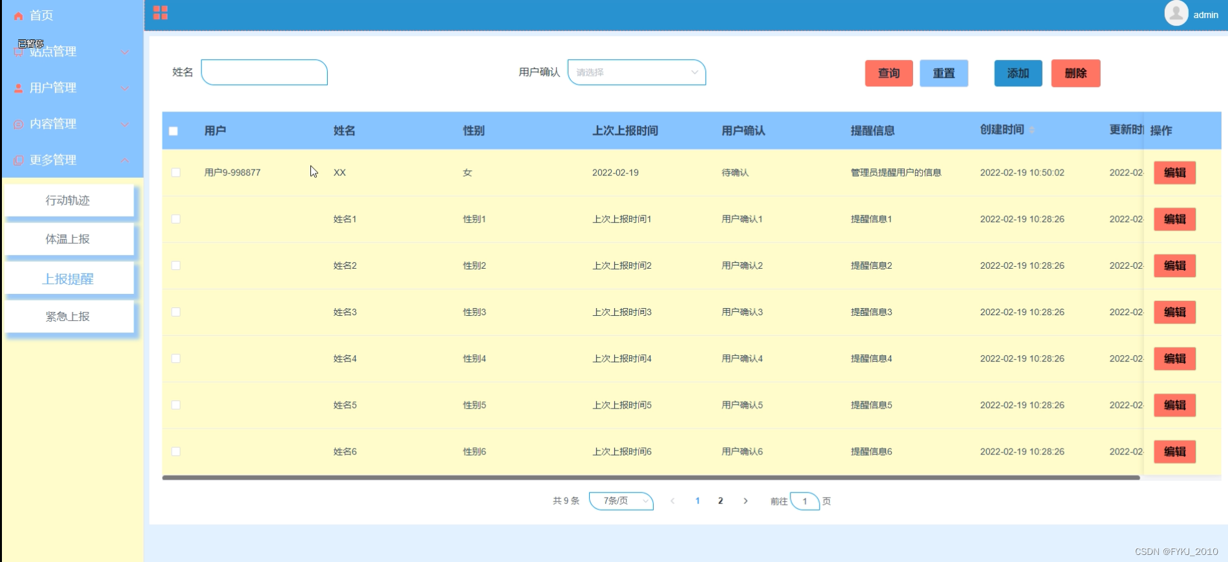
Task: Open the 用户确认 filter dropdown
Action: coord(637,72)
